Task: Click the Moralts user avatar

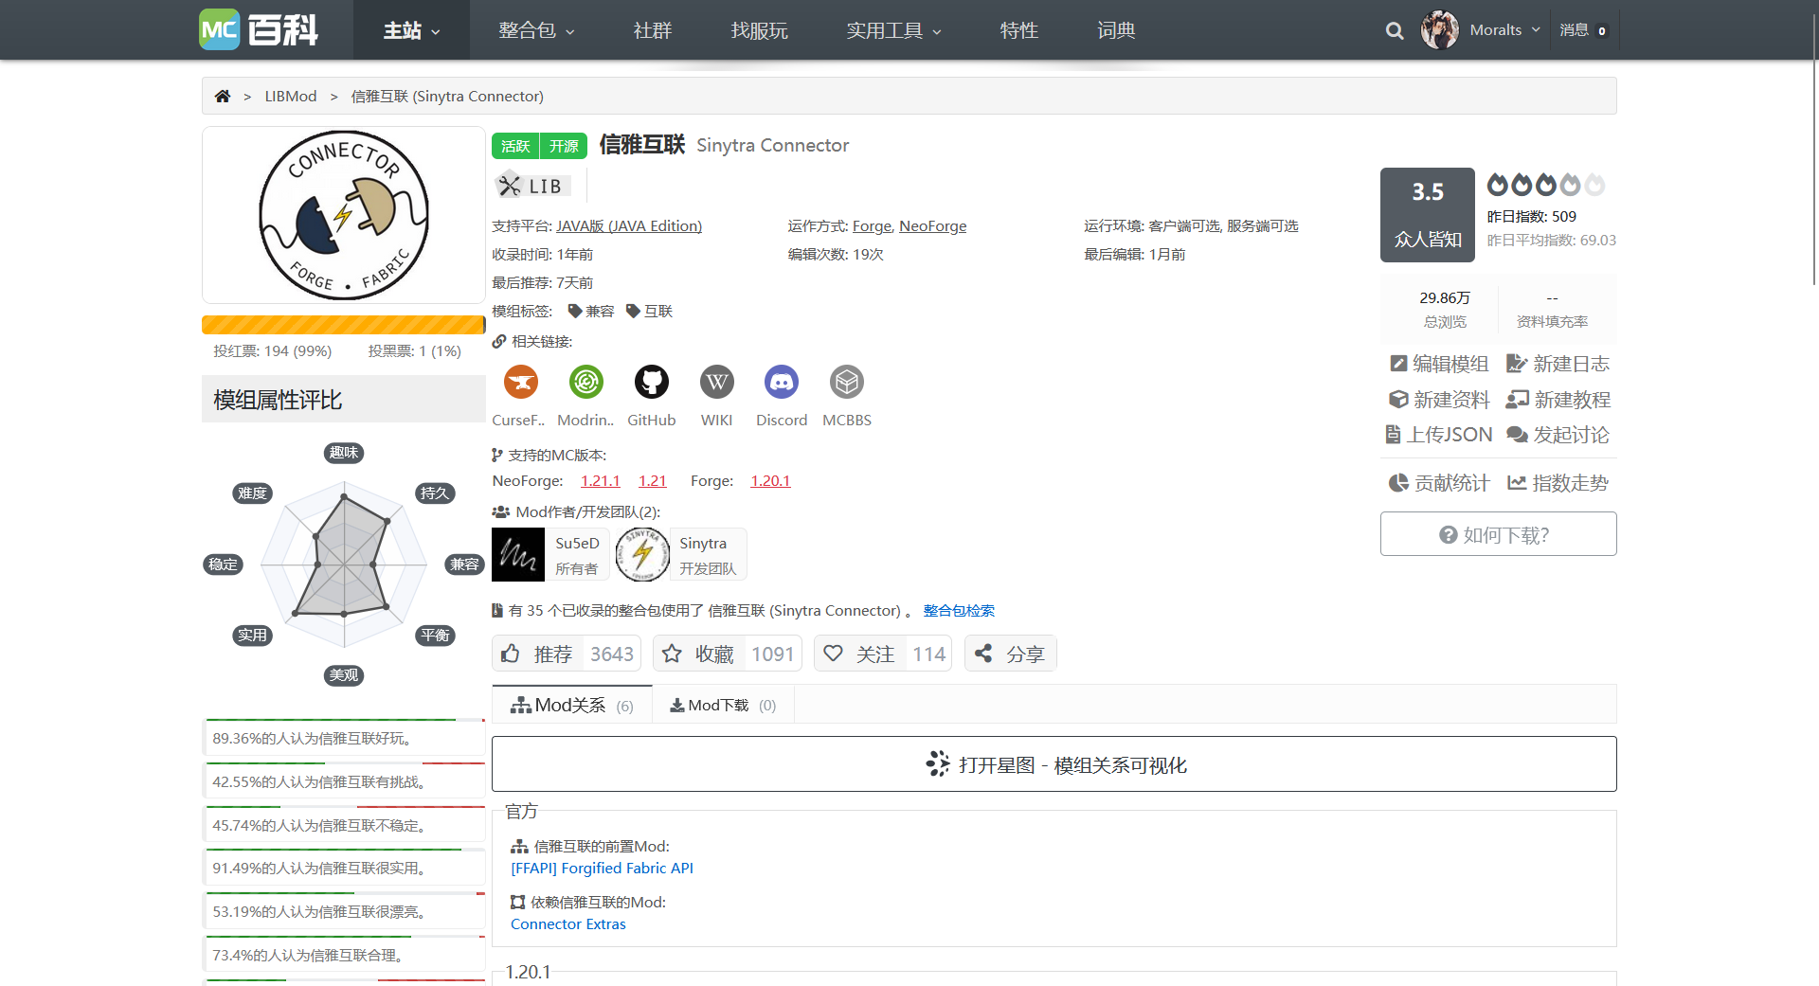Action: click(x=1439, y=30)
